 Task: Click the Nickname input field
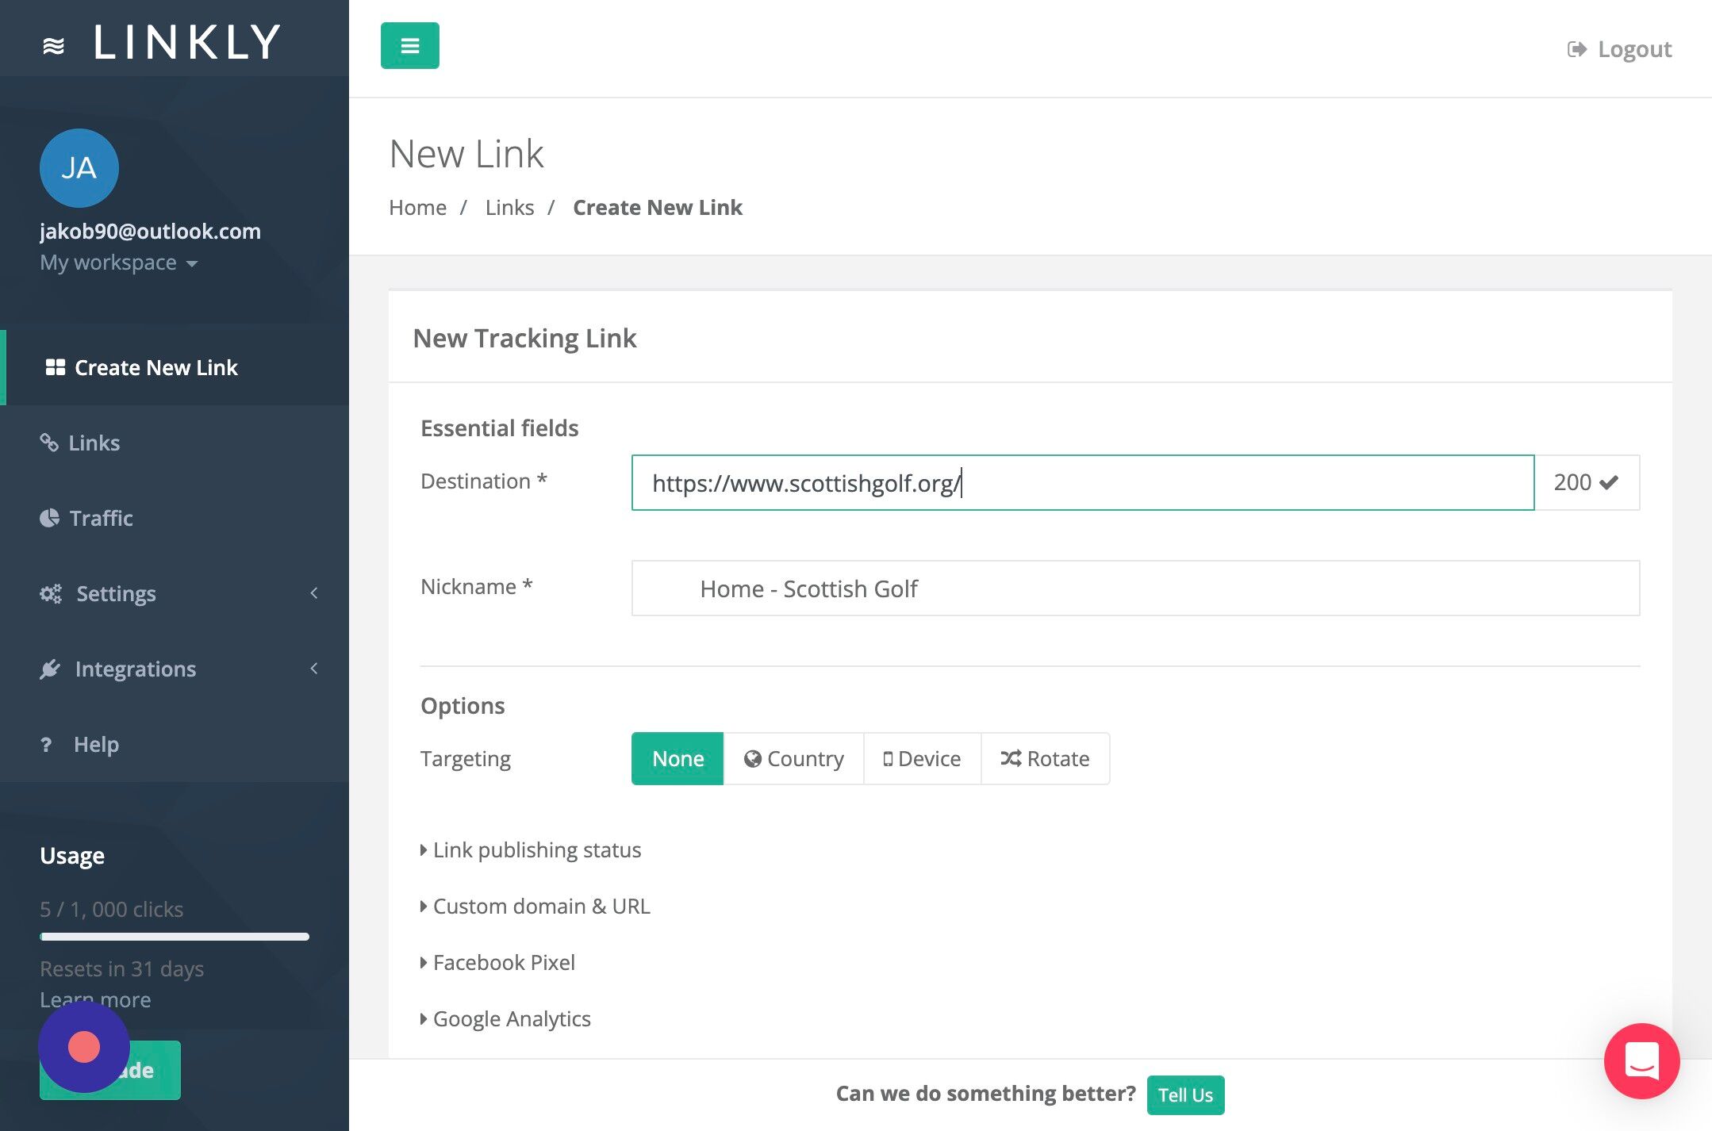pos(1134,589)
